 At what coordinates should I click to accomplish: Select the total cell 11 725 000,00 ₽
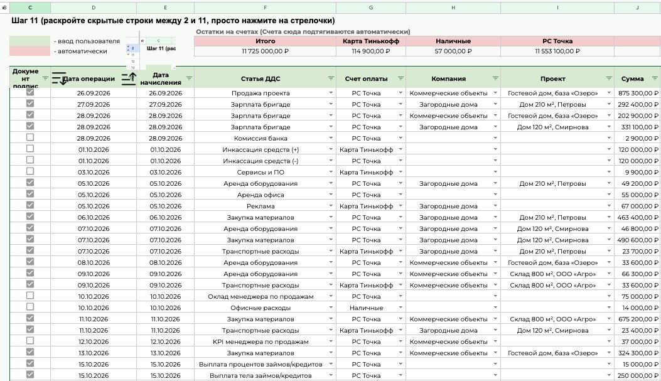[x=265, y=51]
